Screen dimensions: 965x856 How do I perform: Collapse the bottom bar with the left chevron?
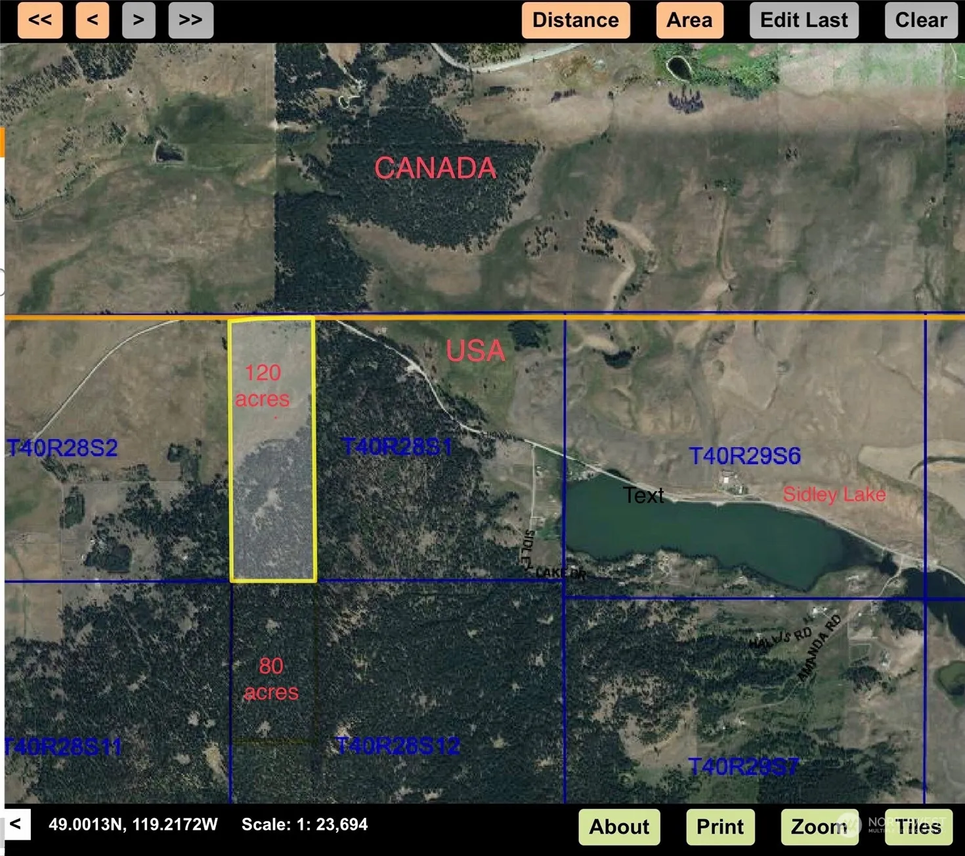click(x=16, y=824)
